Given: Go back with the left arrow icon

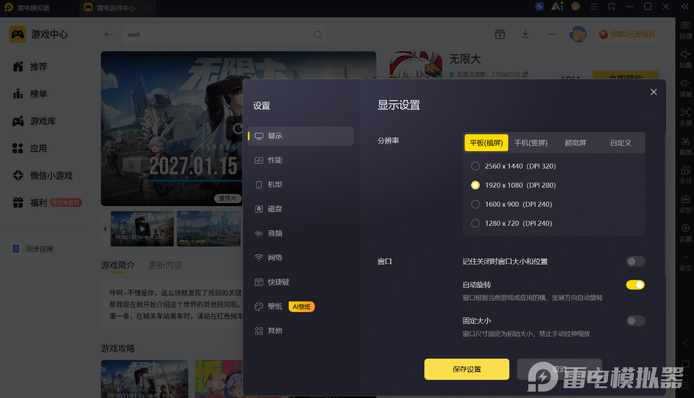Looking at the screenshot, I should click(108, 34).
